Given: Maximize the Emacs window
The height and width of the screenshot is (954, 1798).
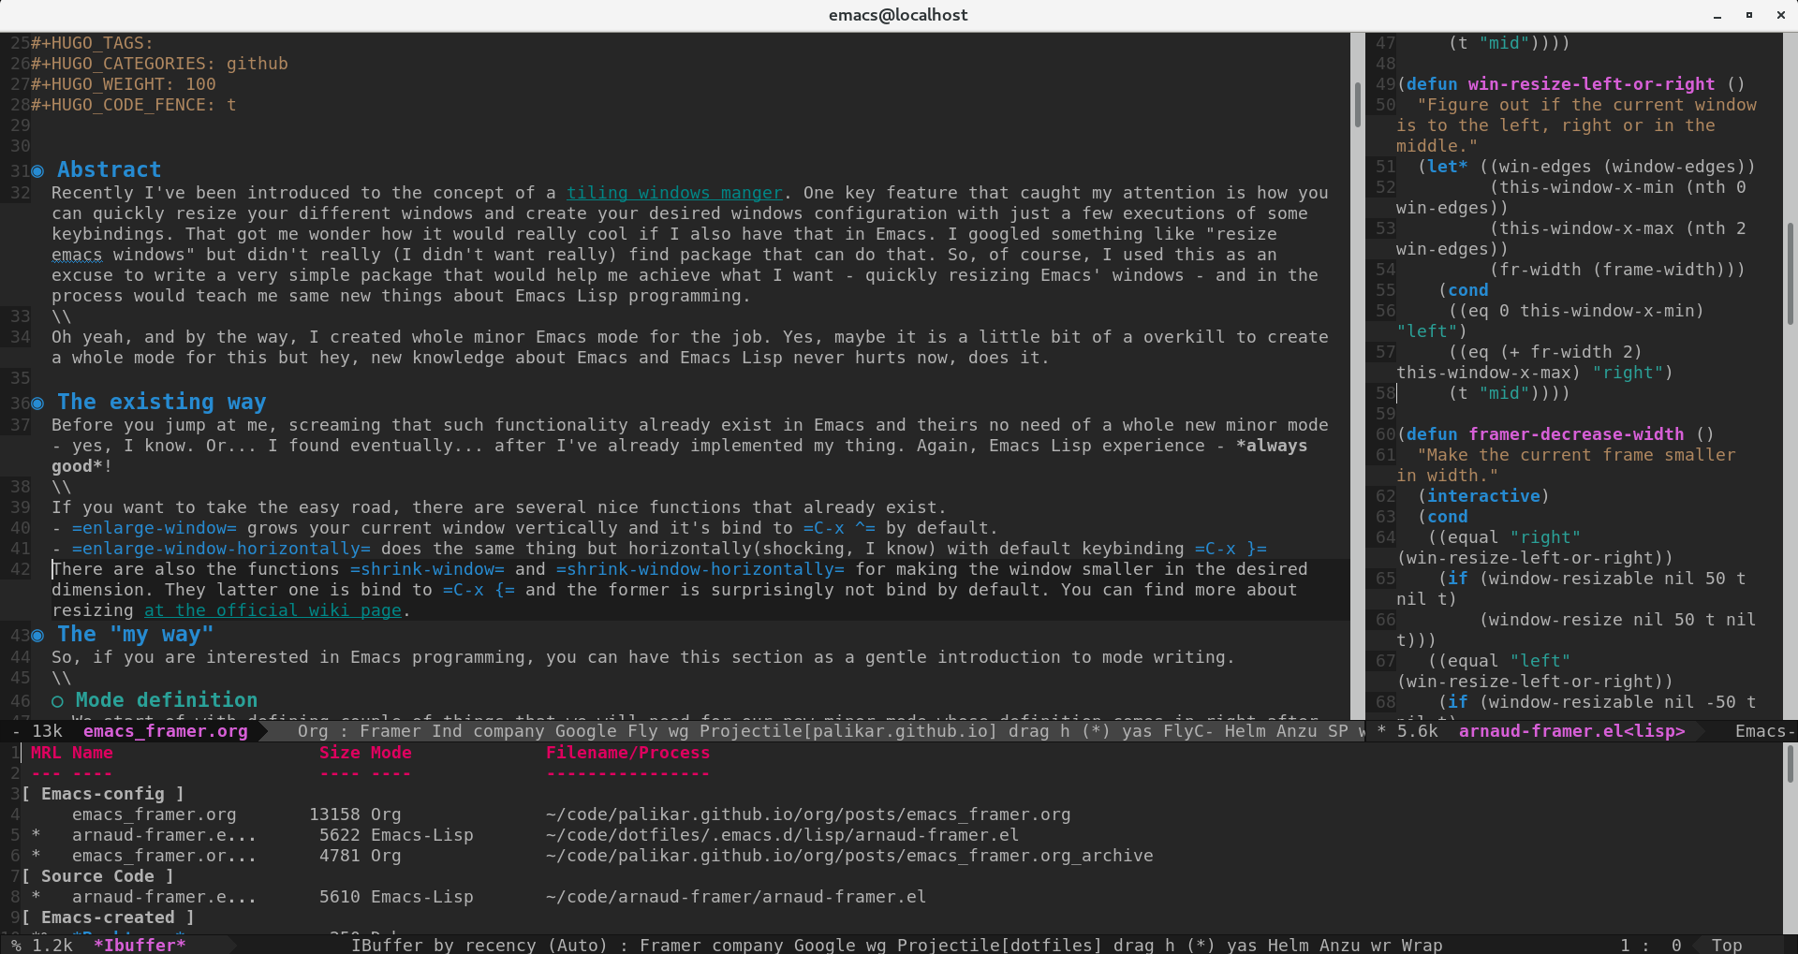Looking at the screenshot, I should point(1748,15).
